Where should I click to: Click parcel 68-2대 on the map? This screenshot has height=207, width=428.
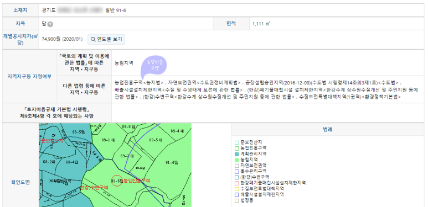pos(49,162)
